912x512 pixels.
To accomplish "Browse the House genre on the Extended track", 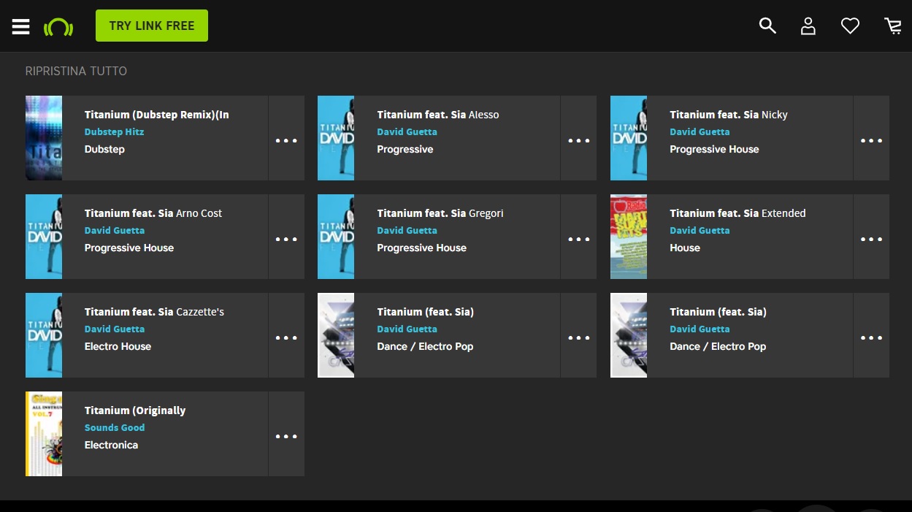I will tap(685, 248).
